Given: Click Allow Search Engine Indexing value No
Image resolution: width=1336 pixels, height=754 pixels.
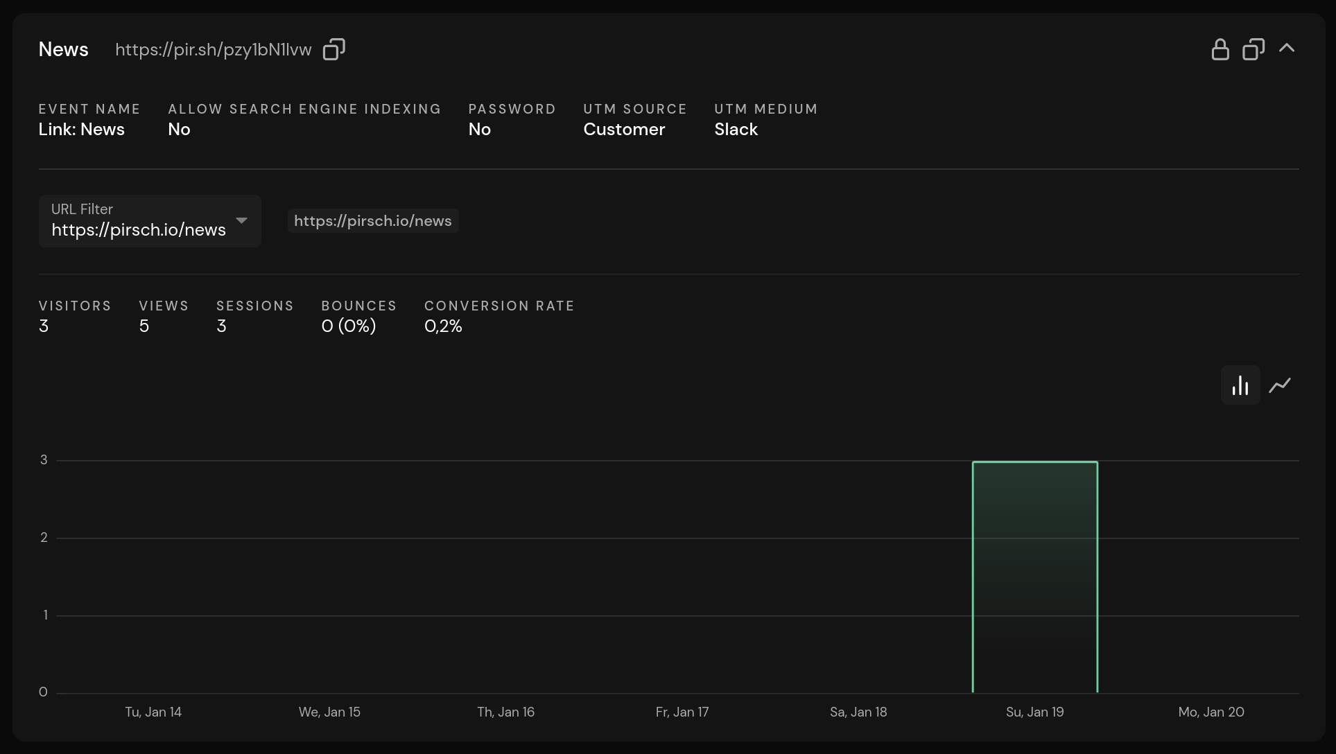Looking at the screenshot, I should point(179,130).
